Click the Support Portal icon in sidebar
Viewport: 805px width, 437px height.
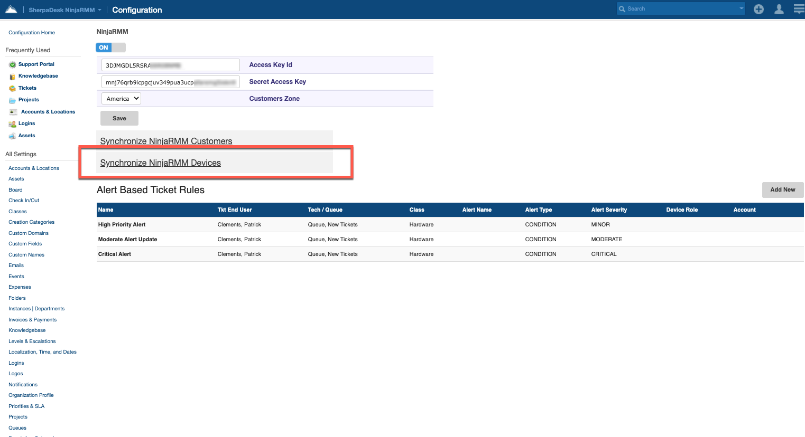click(12, 64)
